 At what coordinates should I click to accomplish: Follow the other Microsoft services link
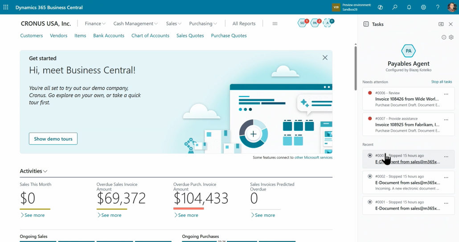[313, 157]
